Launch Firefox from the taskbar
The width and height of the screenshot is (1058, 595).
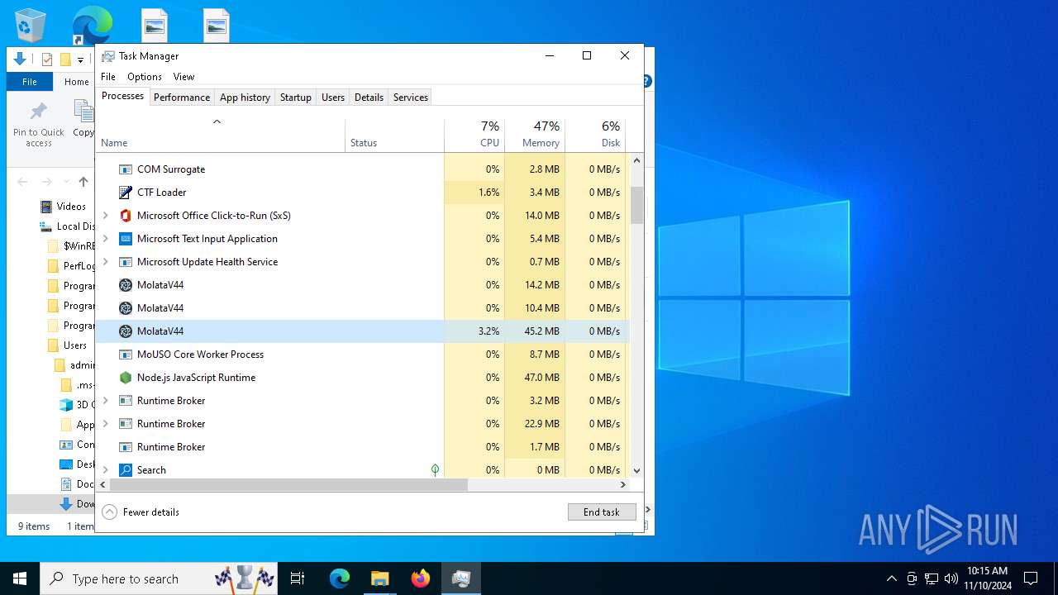click(x=421, y=578)
